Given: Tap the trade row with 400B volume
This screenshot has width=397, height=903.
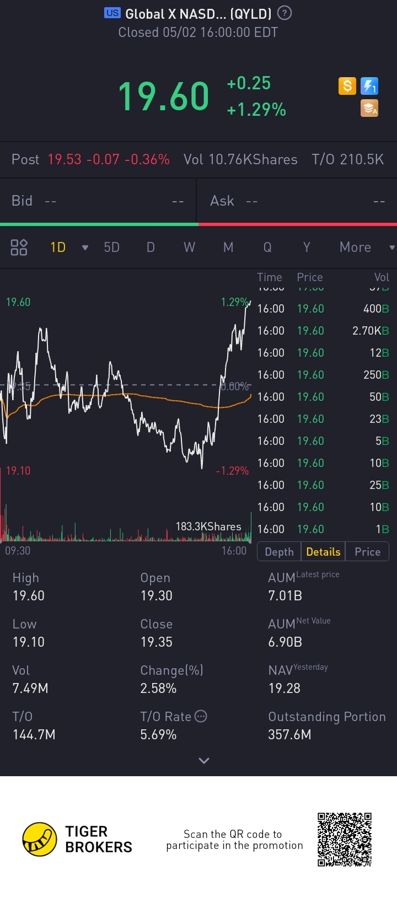Looking at the screenshot, I should click(x=323, y=309).
